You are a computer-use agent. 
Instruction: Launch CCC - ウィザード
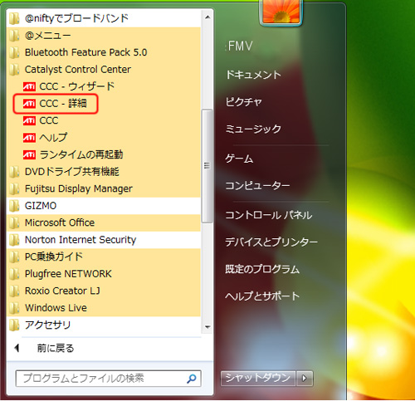click(104, 86)
